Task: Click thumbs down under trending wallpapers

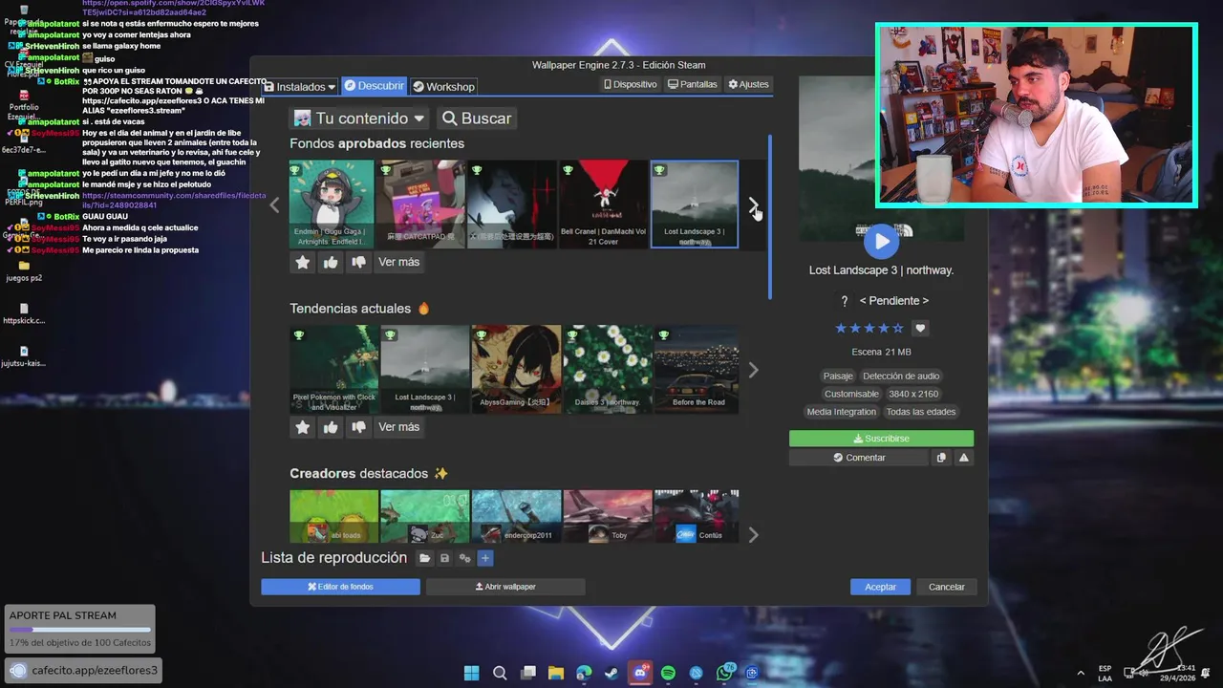Action: tap(358, 427)
